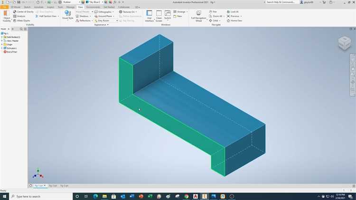Click the Home View icon
The width and height of the screenshot is (356, 200).
[x=235, y=21]
